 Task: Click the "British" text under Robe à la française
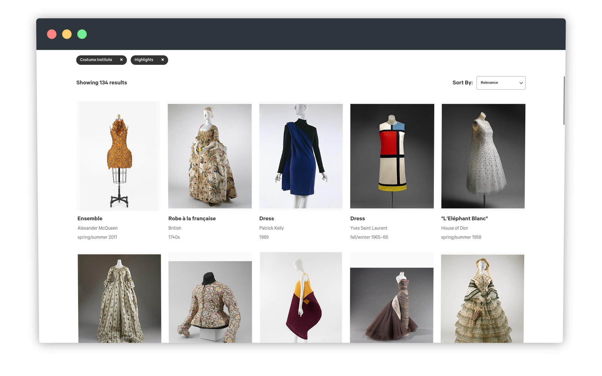(x=175, y=228)
